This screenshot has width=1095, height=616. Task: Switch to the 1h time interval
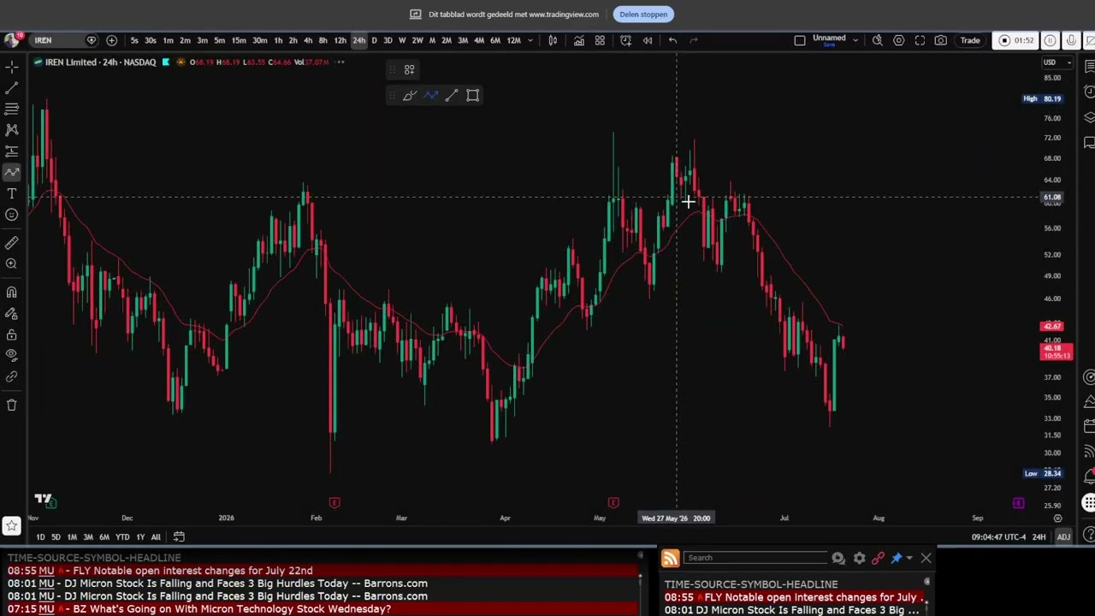[278, 40]
